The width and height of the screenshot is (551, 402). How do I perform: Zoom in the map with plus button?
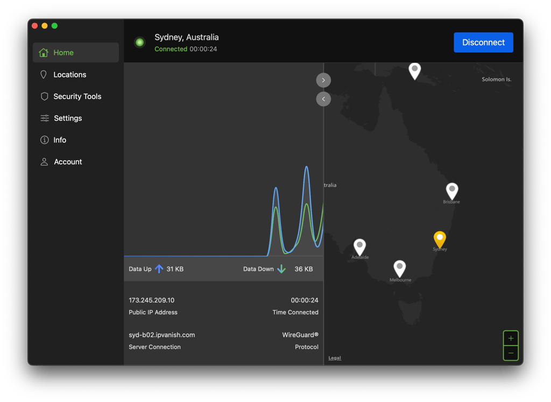(511, 338)
